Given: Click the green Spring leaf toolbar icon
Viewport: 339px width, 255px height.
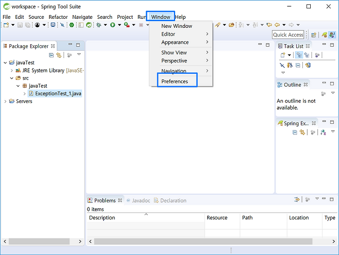Looking at the screenshot, I should point(89,25).
